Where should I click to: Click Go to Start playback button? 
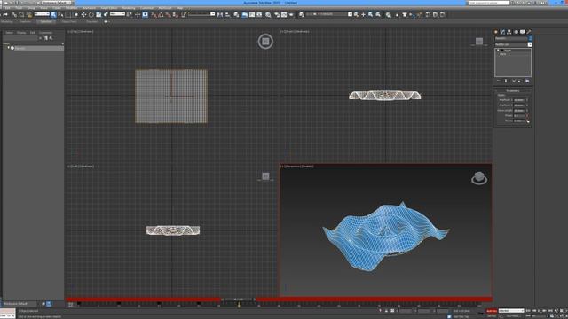click(528, 311)
